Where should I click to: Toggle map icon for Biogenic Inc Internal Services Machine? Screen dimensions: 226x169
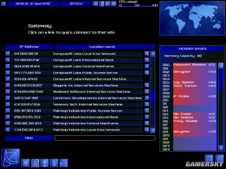[147, 85]
